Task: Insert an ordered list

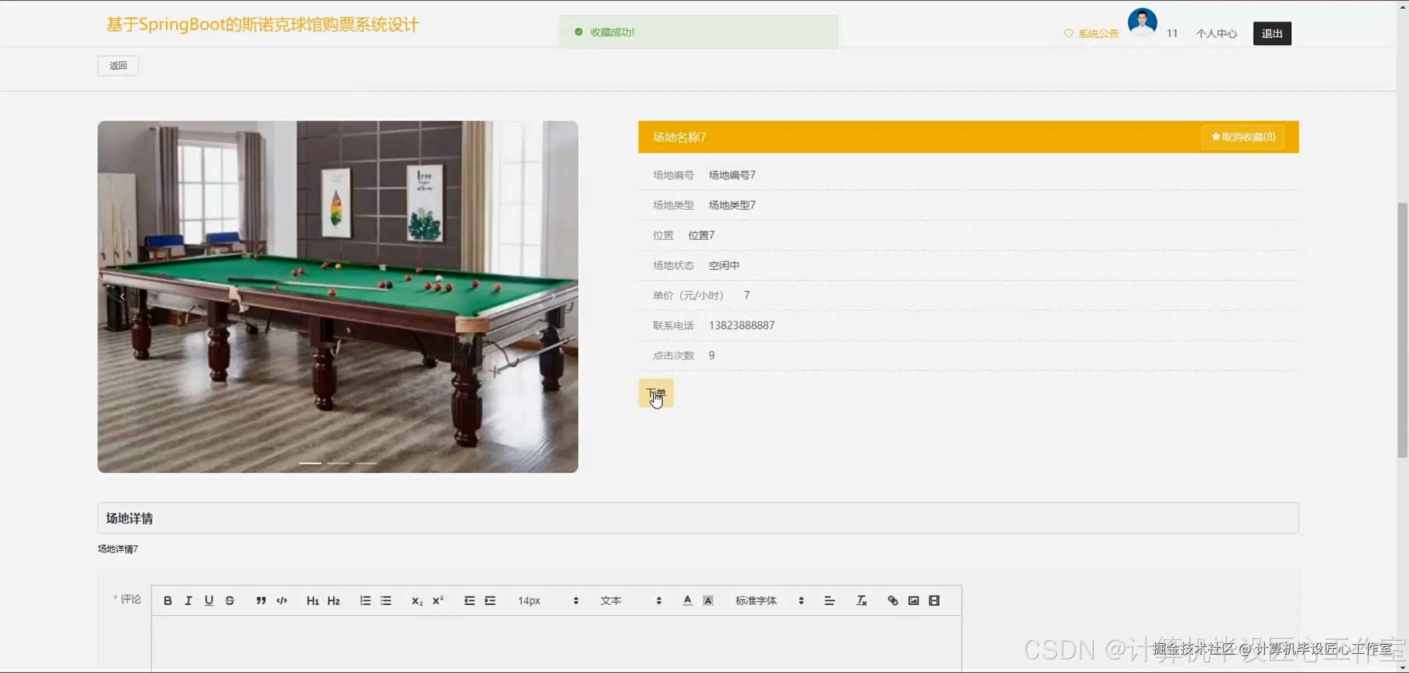Action: [365, 600]
